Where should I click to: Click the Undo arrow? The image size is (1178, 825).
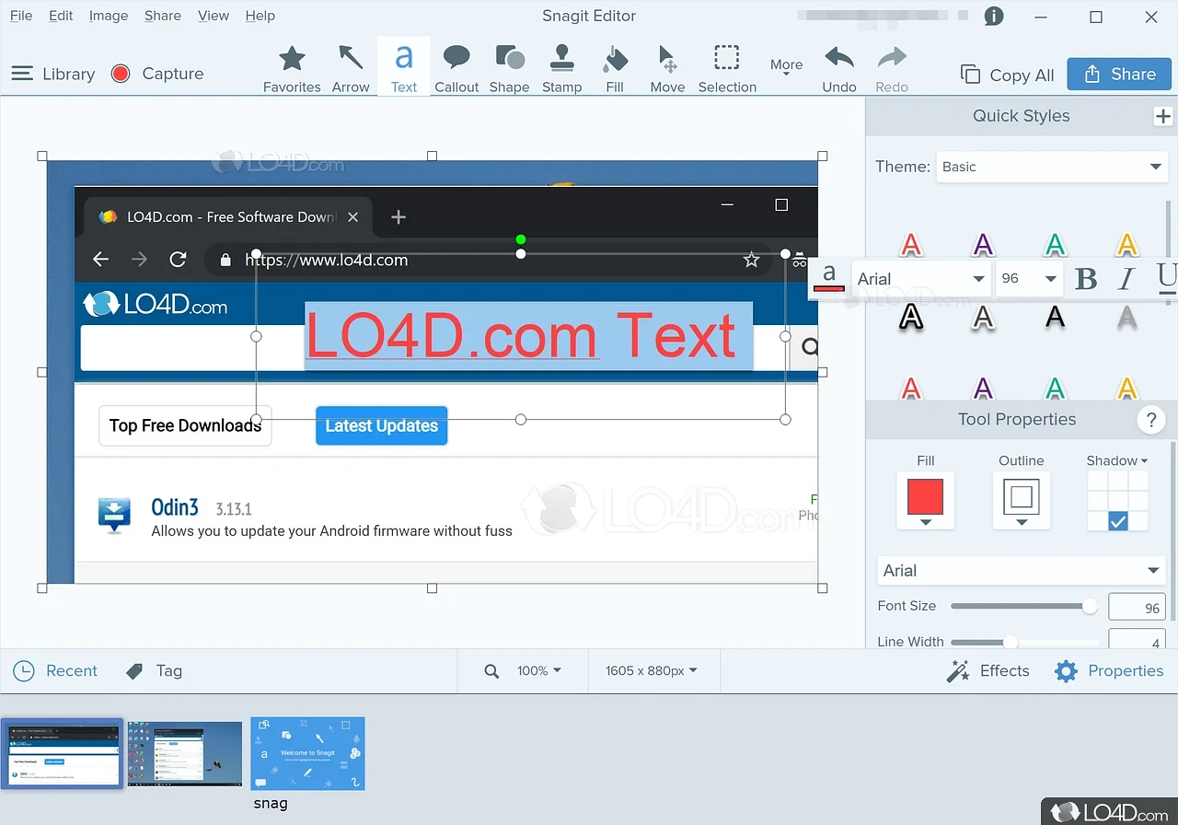point(838,68)
